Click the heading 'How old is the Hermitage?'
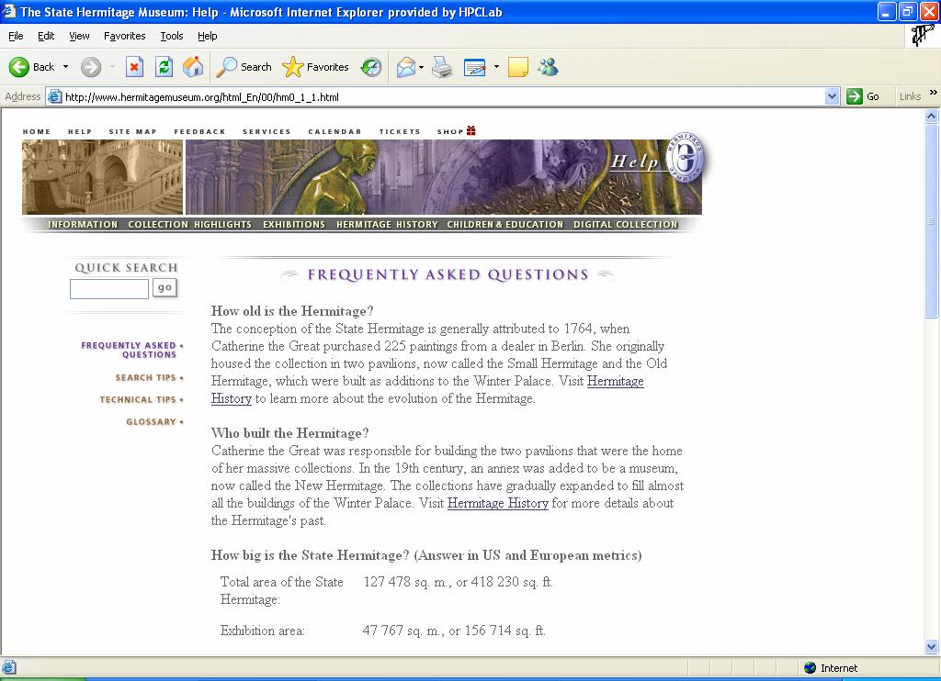 (292, 311)
